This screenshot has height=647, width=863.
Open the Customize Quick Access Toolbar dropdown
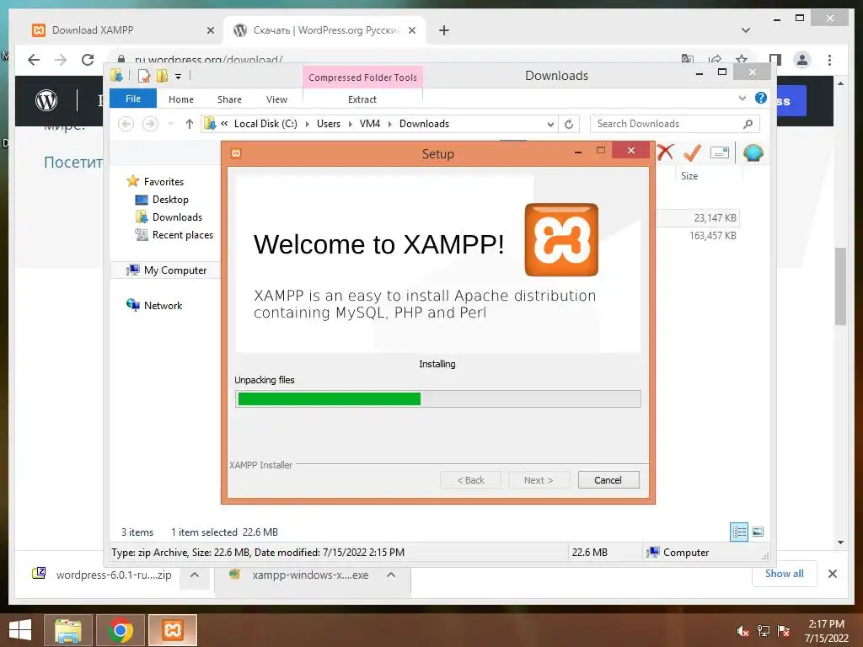tap(179, 77)
